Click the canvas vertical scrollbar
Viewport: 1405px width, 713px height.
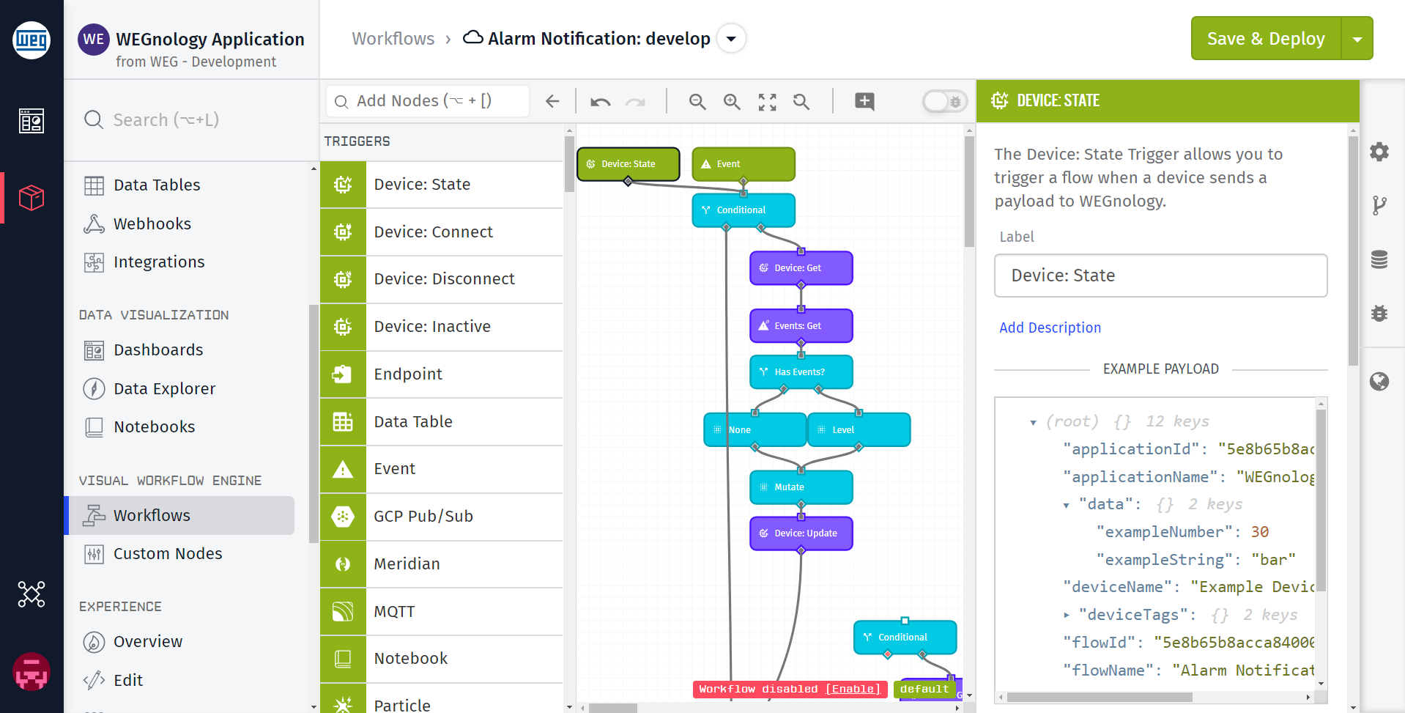tap(969, 191)
